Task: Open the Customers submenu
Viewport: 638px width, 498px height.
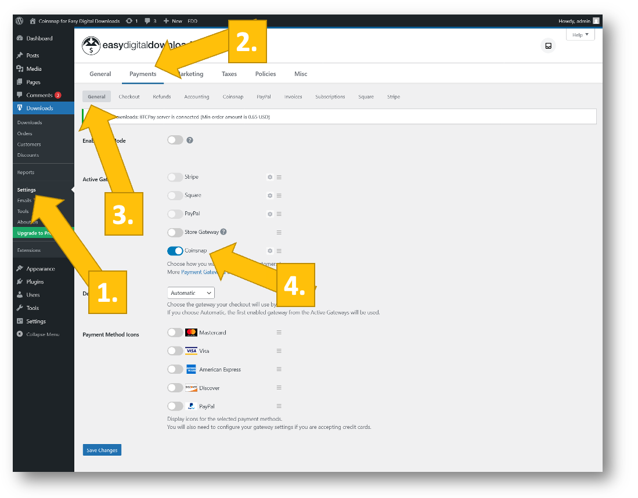Action: 29,144
